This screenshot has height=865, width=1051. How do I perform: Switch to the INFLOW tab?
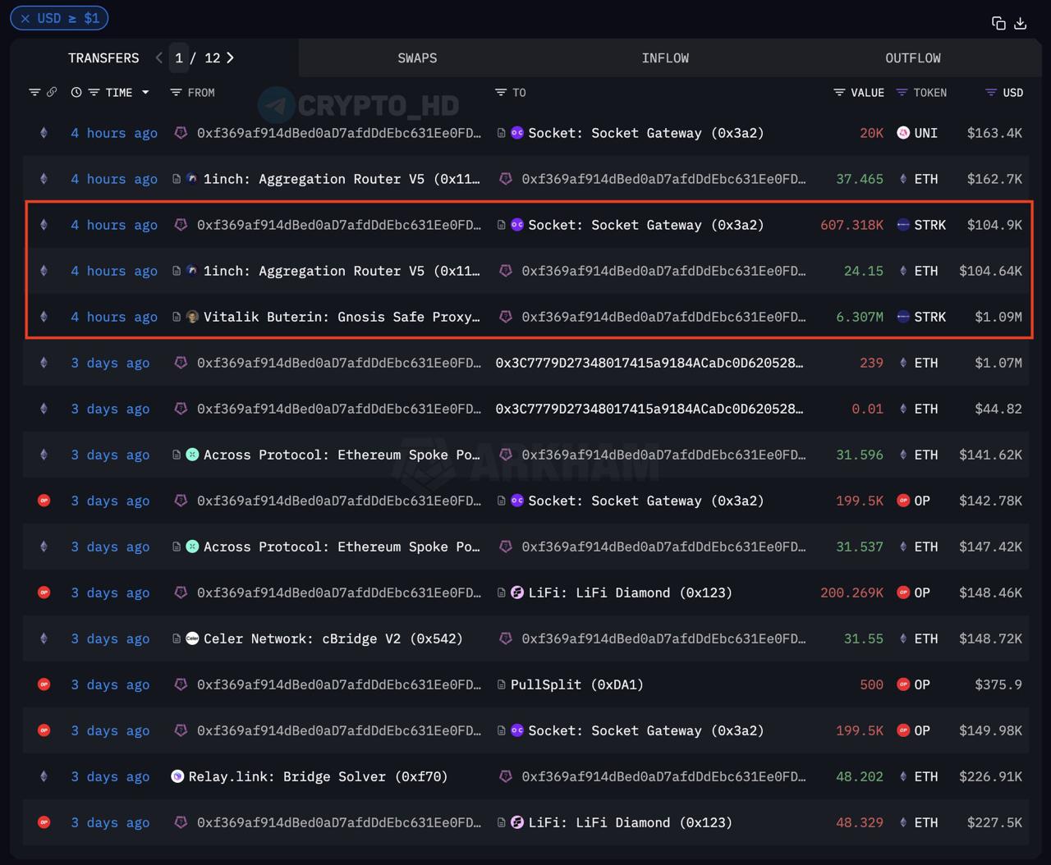(x=665, y=58)
